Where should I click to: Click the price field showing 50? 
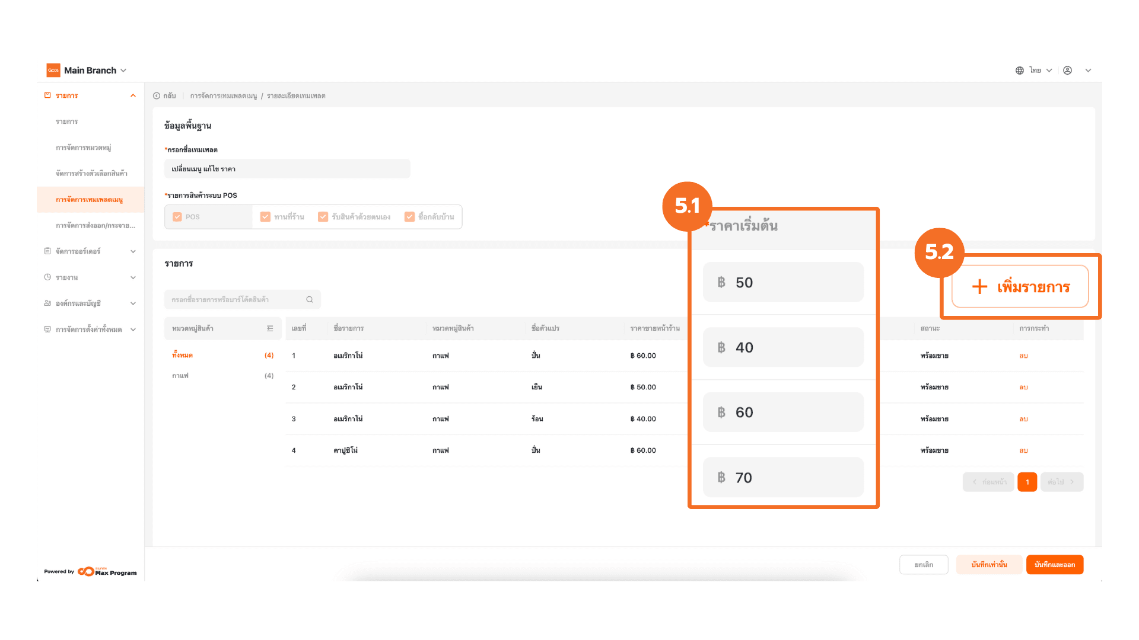(782, 283)
